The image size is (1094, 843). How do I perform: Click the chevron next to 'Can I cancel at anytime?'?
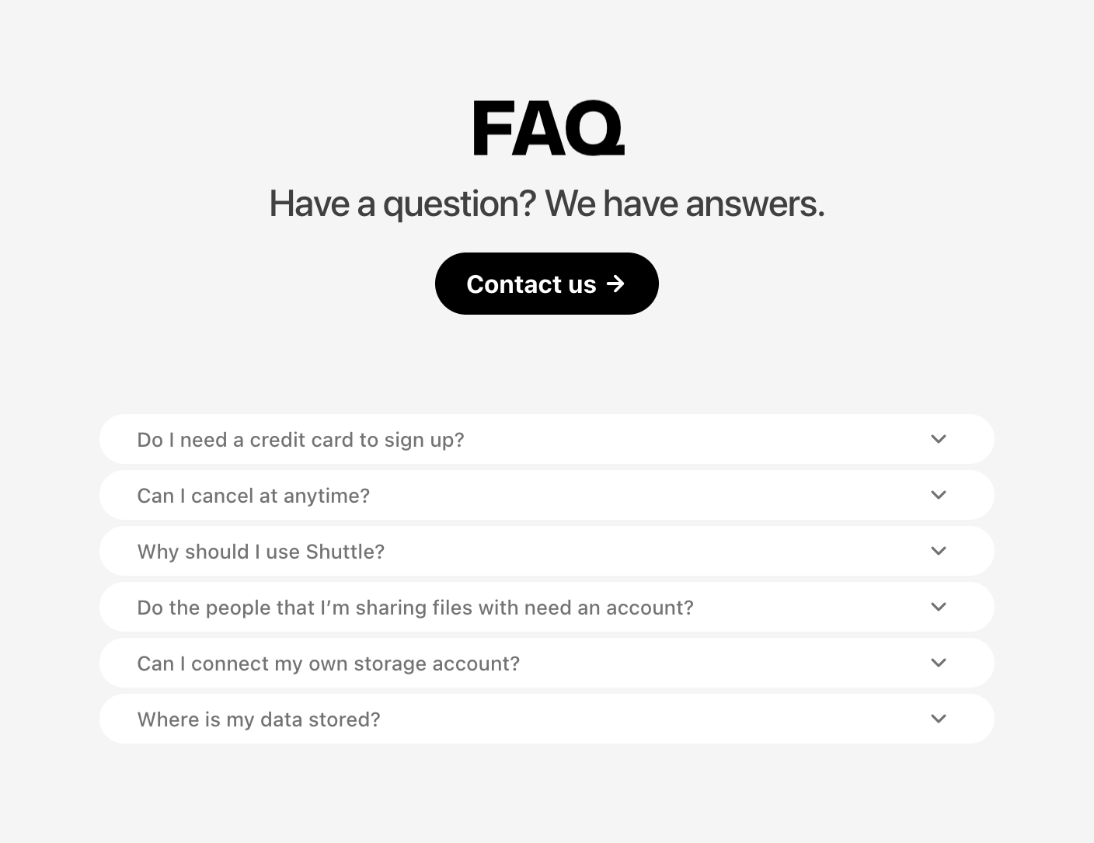point(939,495)
